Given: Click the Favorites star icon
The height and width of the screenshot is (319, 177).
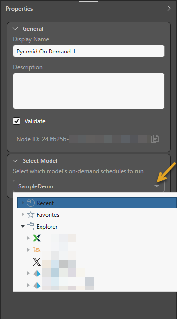Looking at the screenshot, I should pyautogui.click(x=31, y=214).
